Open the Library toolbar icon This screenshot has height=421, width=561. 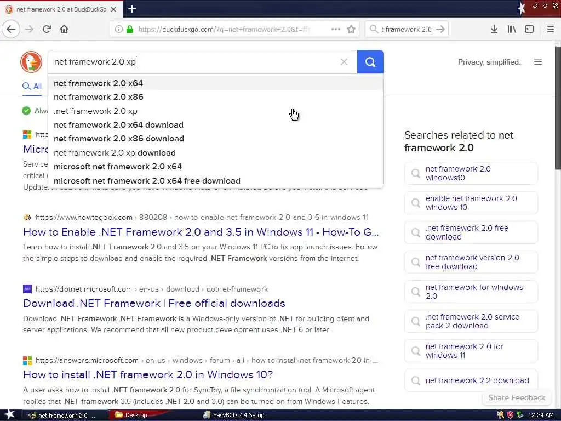512,29
